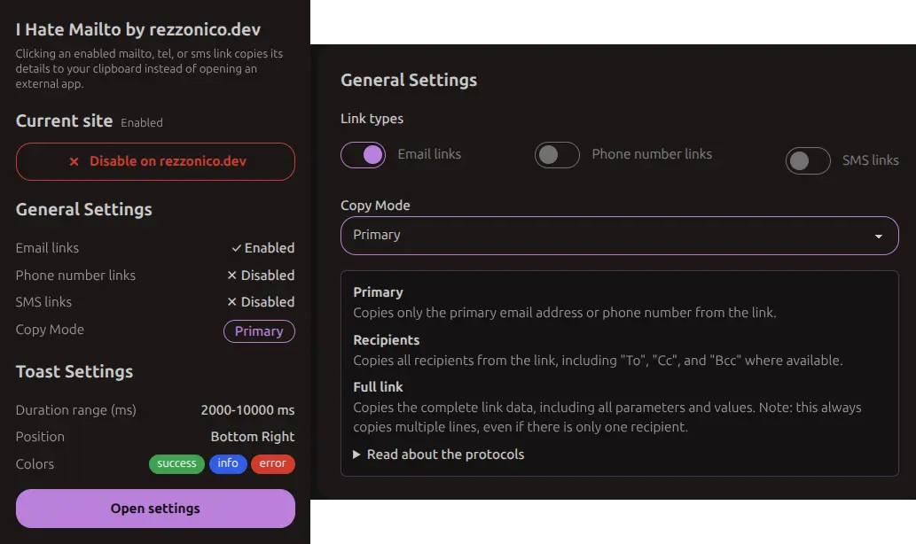Viewport: 916px width, 544px height.
Task: Open the Copy Mode dropdown
Action: click(619, 236)
